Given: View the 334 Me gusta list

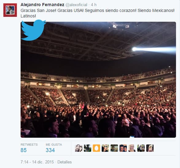Looking at the screenshot, I should [54, 148].
